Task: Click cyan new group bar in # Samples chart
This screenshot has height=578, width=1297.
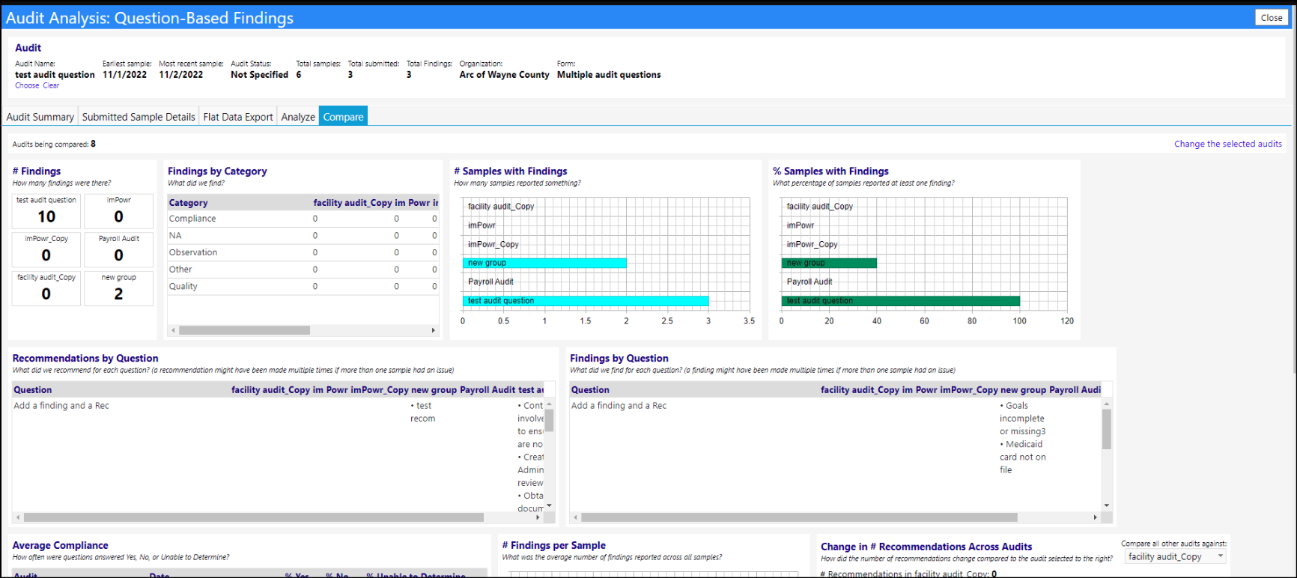Action: 544,263
